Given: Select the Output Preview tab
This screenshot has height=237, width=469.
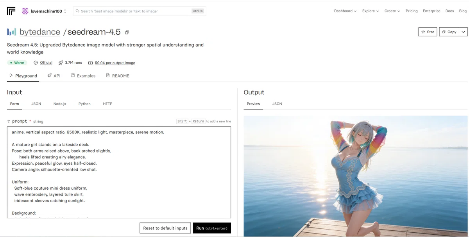Looking at the screenshot, I should 253,104.
